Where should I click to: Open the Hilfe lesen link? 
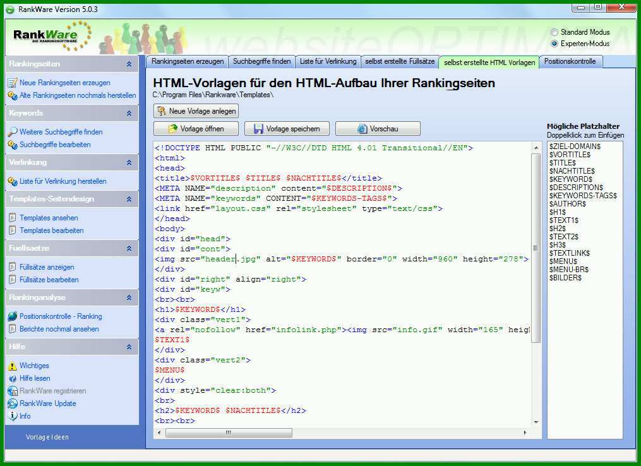[35, 378]
